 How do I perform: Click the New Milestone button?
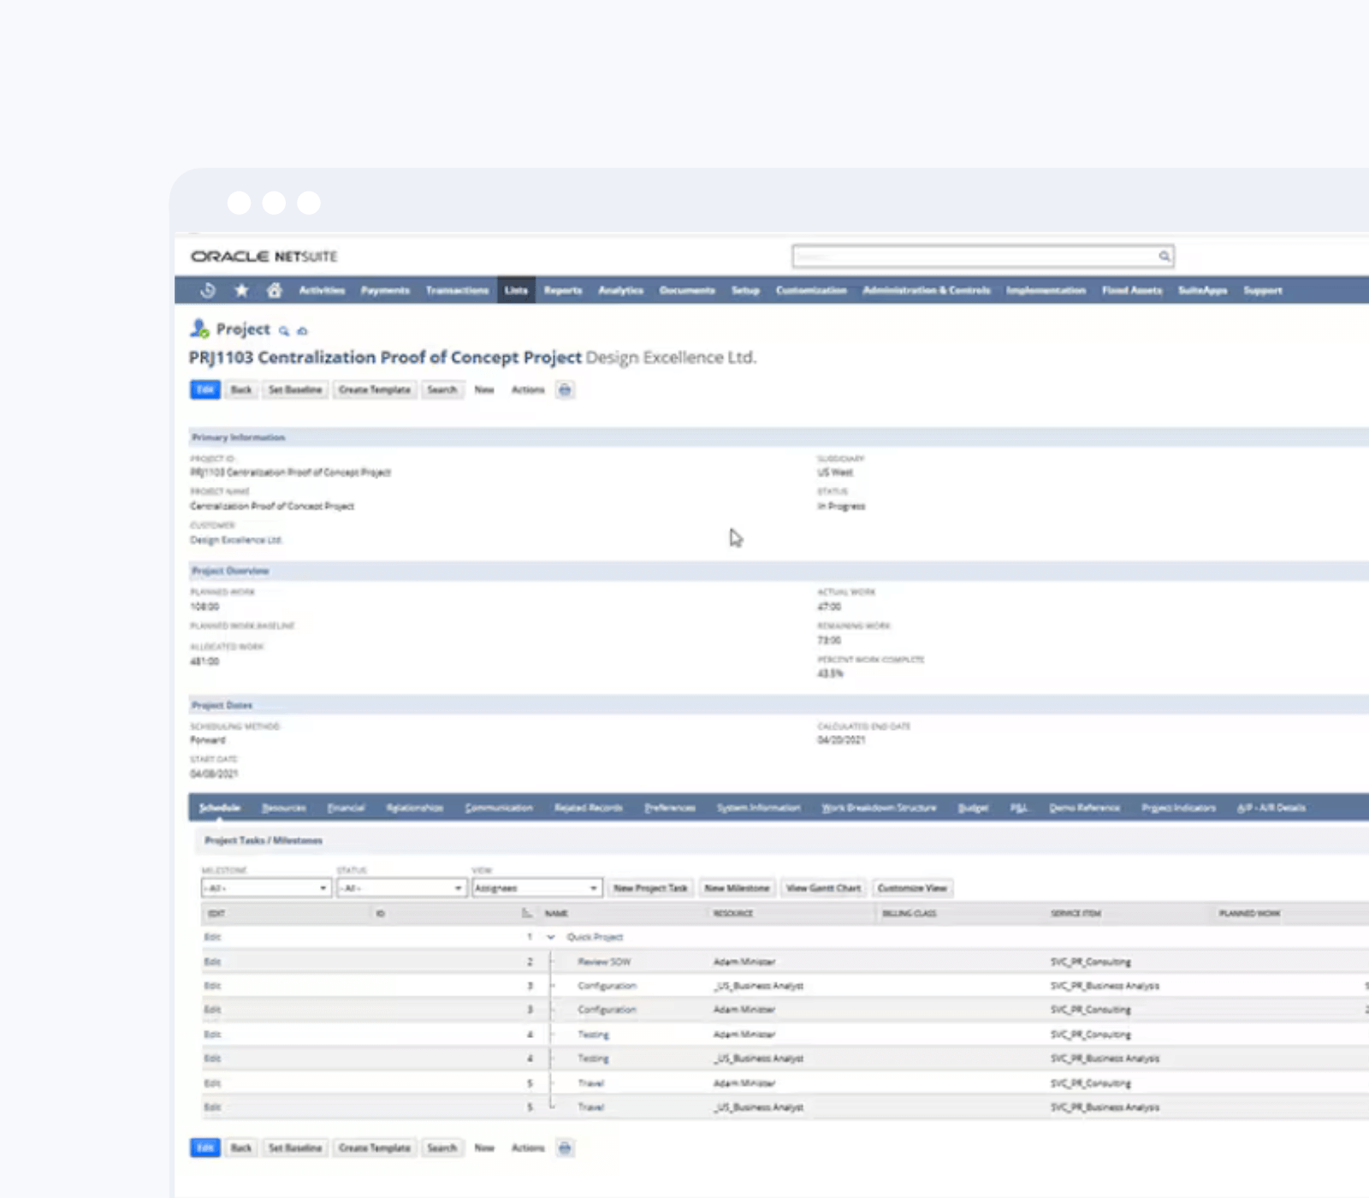pos(737,888)
